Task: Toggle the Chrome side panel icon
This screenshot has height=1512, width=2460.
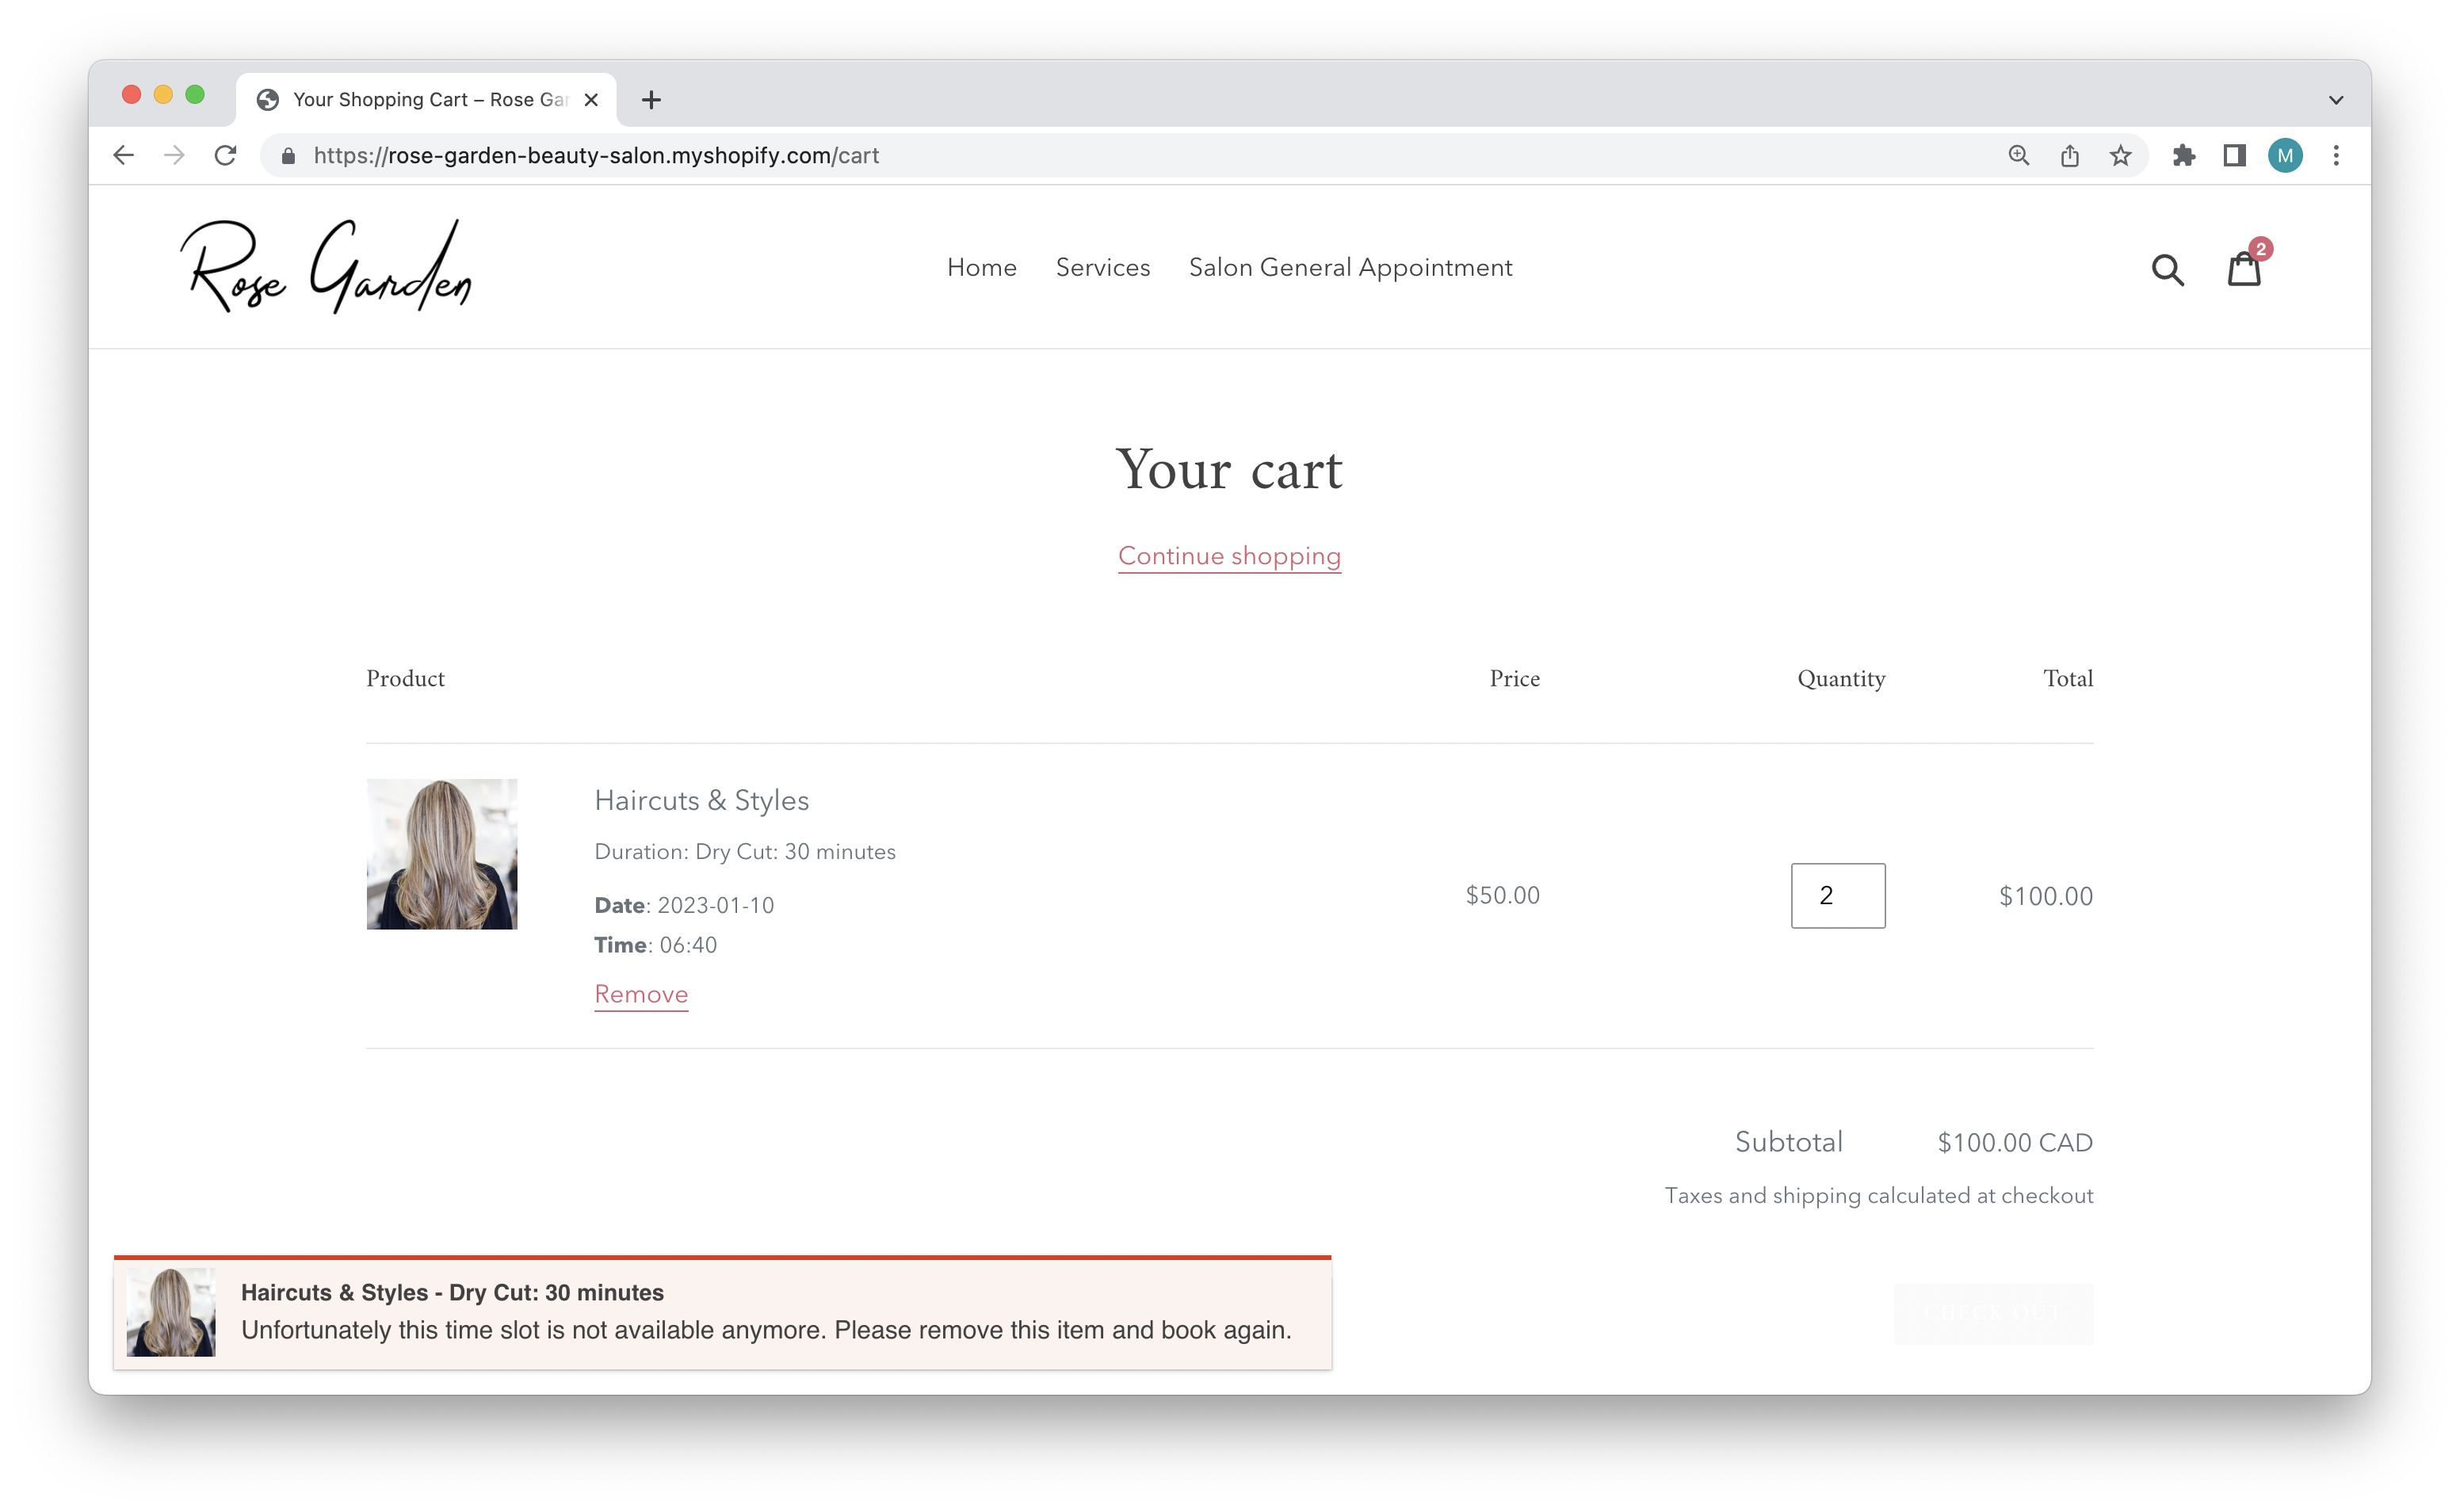Action: point(2234,156)
